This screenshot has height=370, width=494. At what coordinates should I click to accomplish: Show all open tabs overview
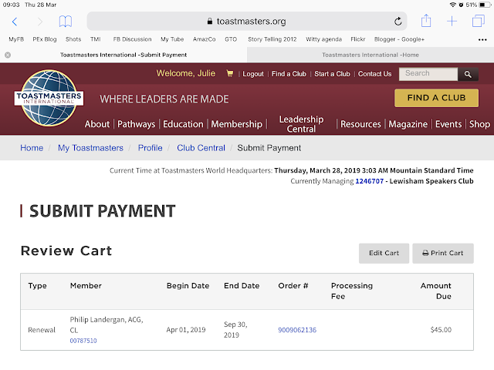(x=478, y=22)
